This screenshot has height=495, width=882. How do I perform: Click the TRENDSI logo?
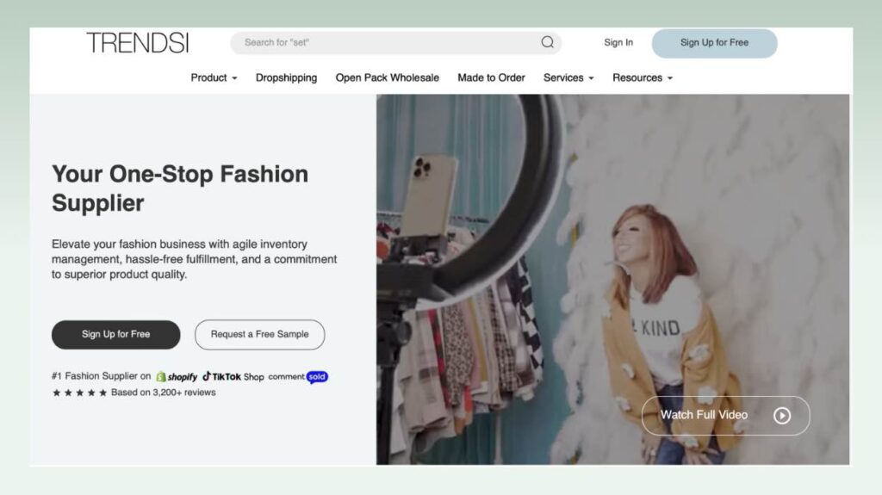(x=138, y=43)
